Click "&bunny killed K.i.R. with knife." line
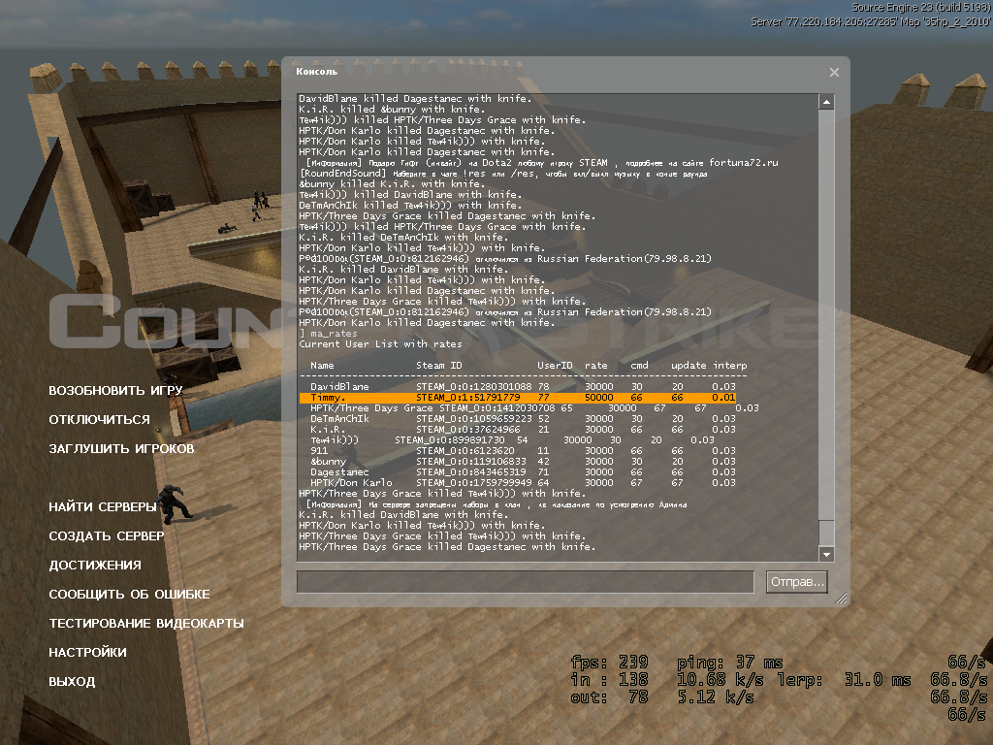This screenshot has width=993, height=745. click(x=392, y=184)
